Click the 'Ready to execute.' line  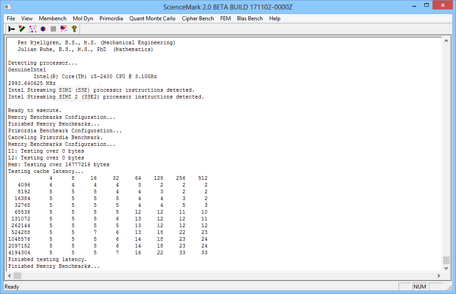[35, 110]
